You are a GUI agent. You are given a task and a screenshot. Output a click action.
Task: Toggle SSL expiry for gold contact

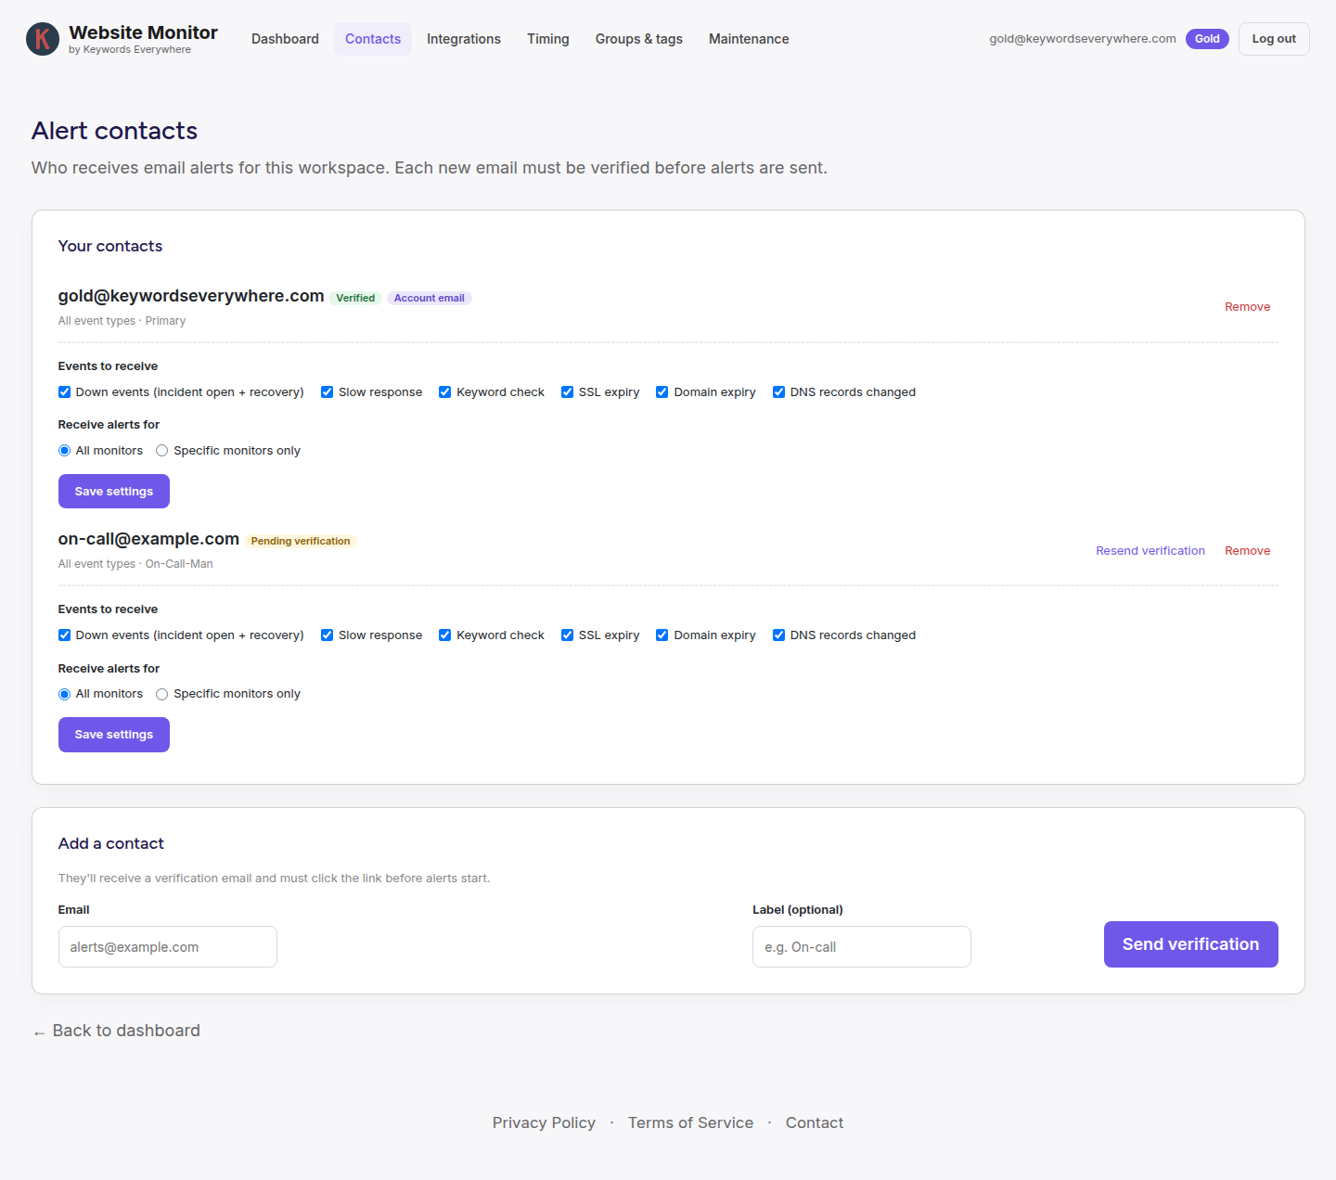click(x=568, y=392)
